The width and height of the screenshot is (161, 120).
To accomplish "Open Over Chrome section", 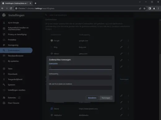I will 14,103.
